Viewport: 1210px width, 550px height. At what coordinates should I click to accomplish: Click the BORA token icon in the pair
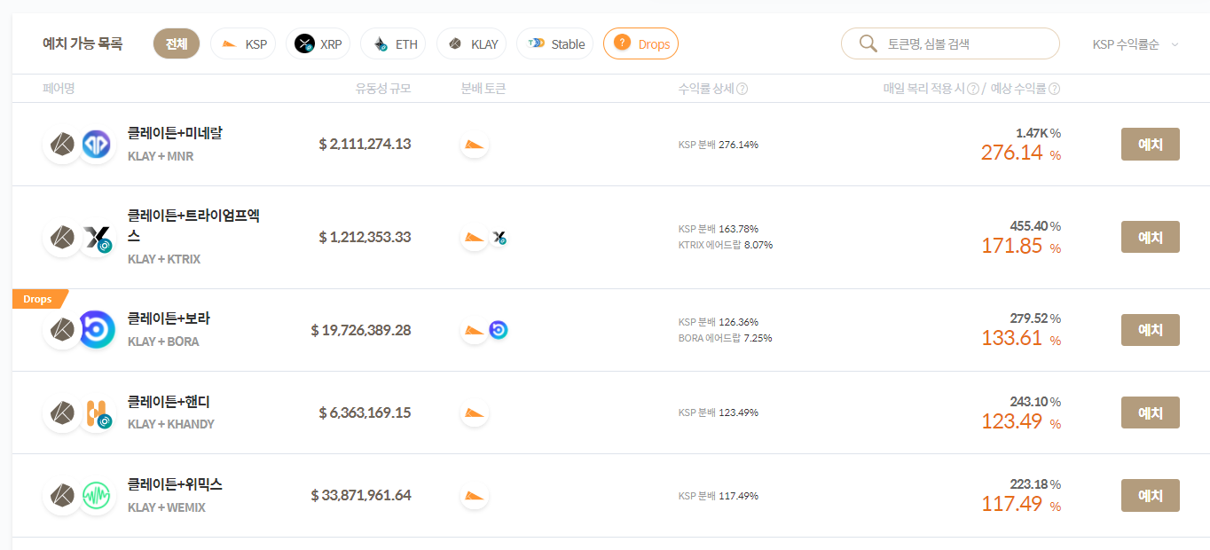pos(96,330)
